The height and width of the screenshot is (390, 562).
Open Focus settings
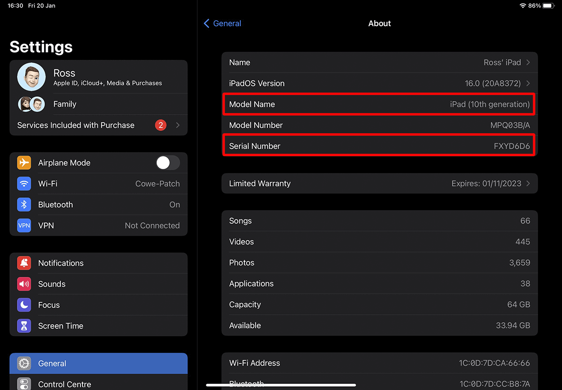[x=98, y=305]
